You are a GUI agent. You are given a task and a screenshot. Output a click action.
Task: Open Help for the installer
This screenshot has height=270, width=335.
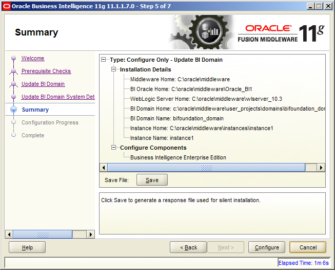(x=27, y=247)
